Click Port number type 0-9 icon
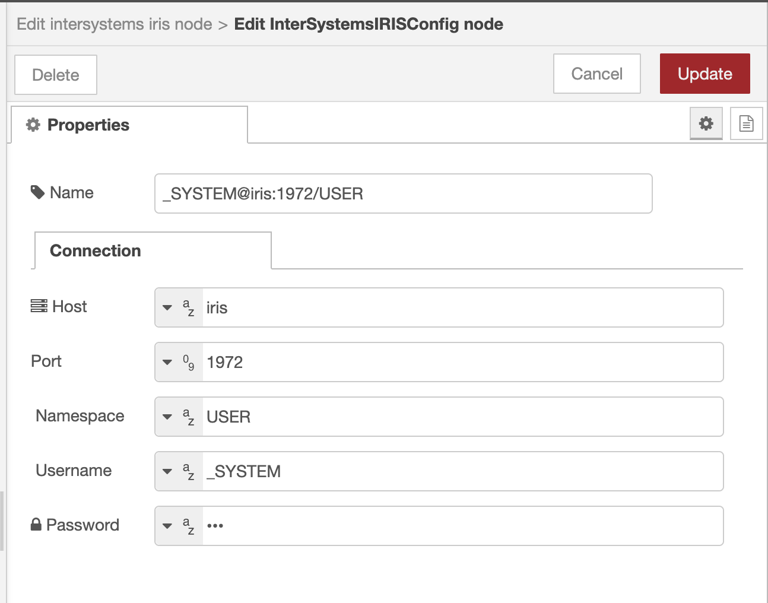Screen dimensions: 768x603 click(188, 362)
